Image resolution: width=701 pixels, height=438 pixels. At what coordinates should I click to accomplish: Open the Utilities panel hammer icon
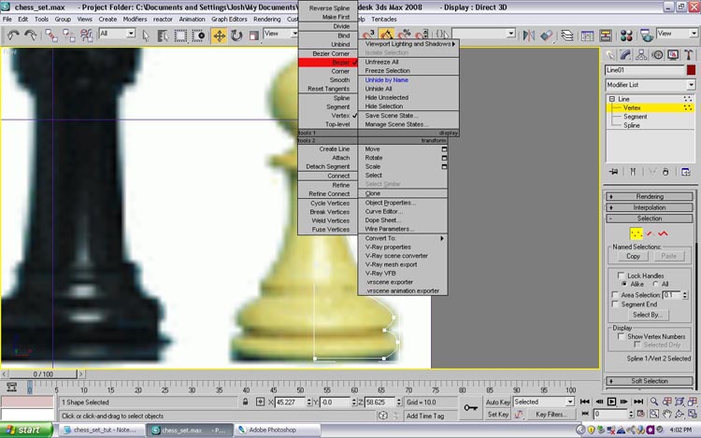(x=689, y=55)
